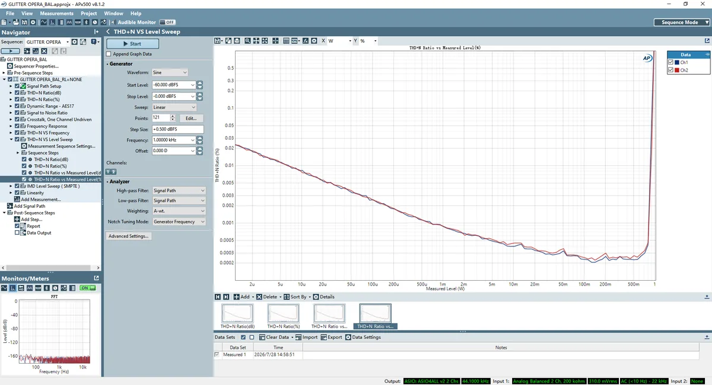Check the Data Output checkbox
The height and width of the screenshot is (385, 712).
tap(17, 233)
